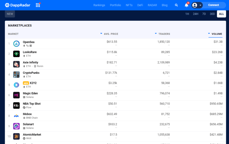Select the ALL time range
Viewport: 229px width, 144px height.
(x=221, y=14)
